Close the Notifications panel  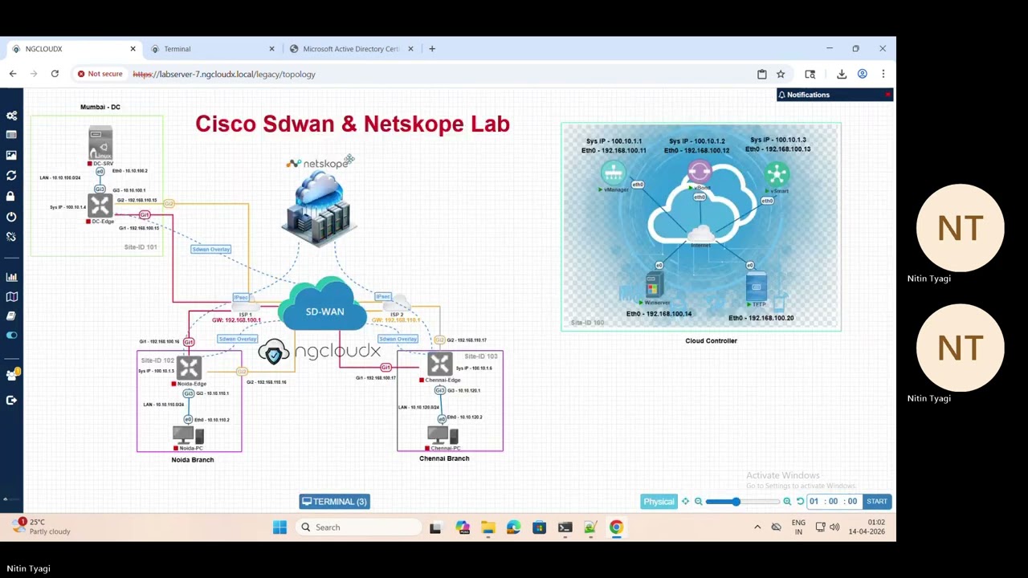pos(887,95)
